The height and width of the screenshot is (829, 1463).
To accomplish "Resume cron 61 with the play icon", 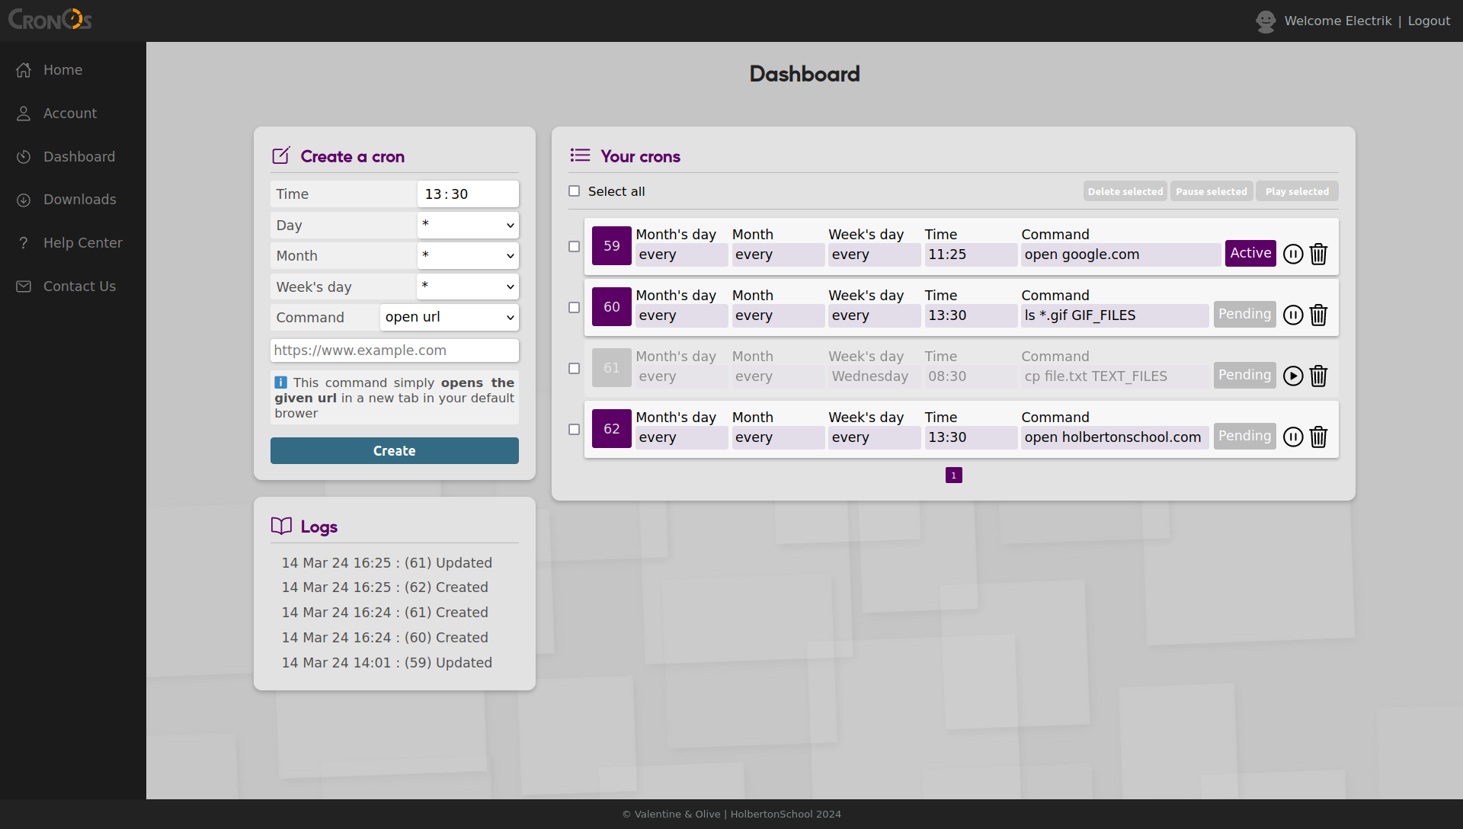I will click(1293, 376).
